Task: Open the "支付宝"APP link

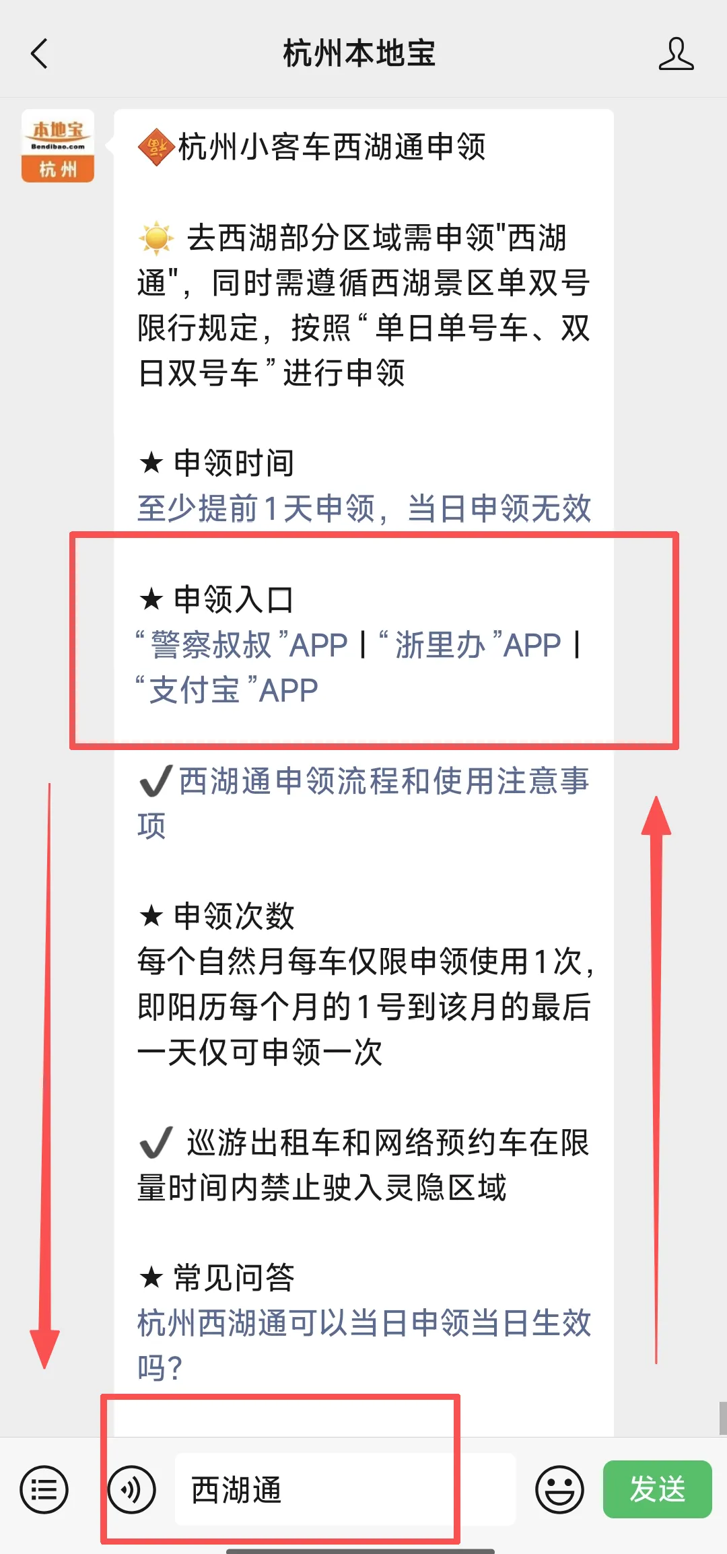Action: click(x=227, y=690)
